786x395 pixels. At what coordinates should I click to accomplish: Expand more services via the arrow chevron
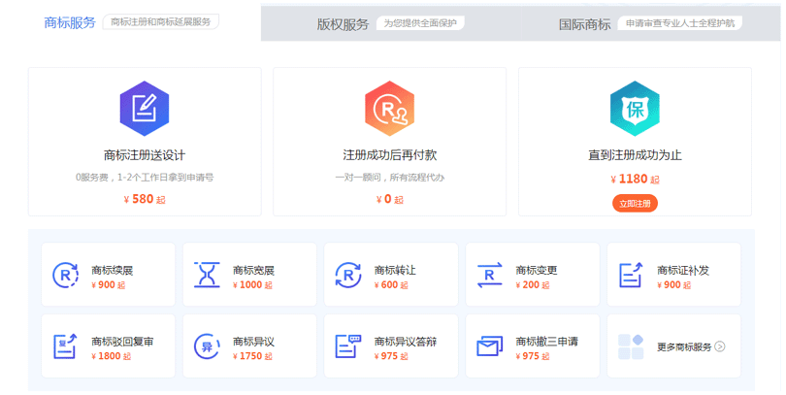click(720, 346)
